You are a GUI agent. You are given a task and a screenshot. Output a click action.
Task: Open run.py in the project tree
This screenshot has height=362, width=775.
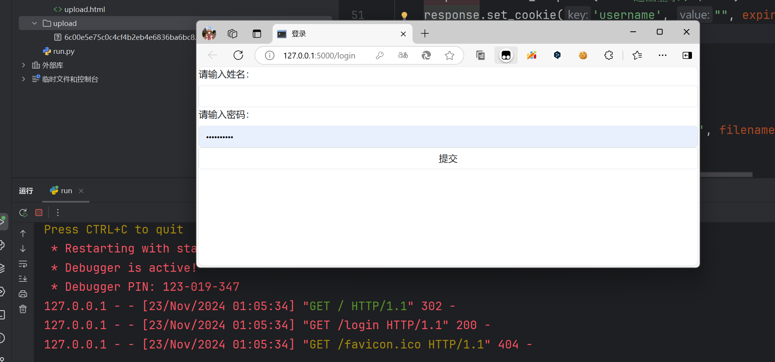point(63,51)
